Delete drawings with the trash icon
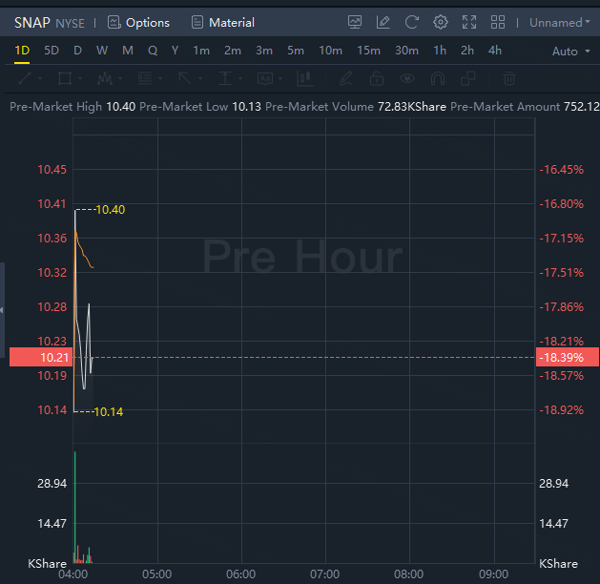 tap(510, 78)
